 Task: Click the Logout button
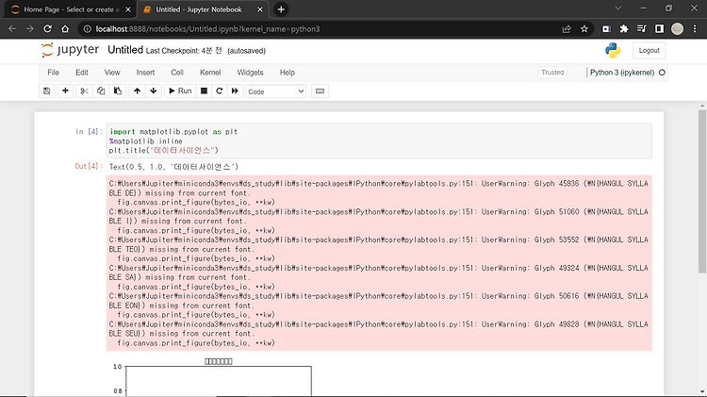coord(649,51)
